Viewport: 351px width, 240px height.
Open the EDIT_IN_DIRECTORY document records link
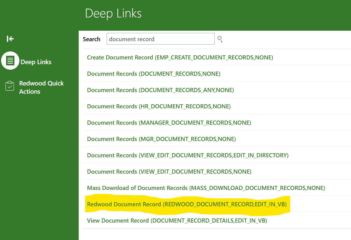pos(188,155)
